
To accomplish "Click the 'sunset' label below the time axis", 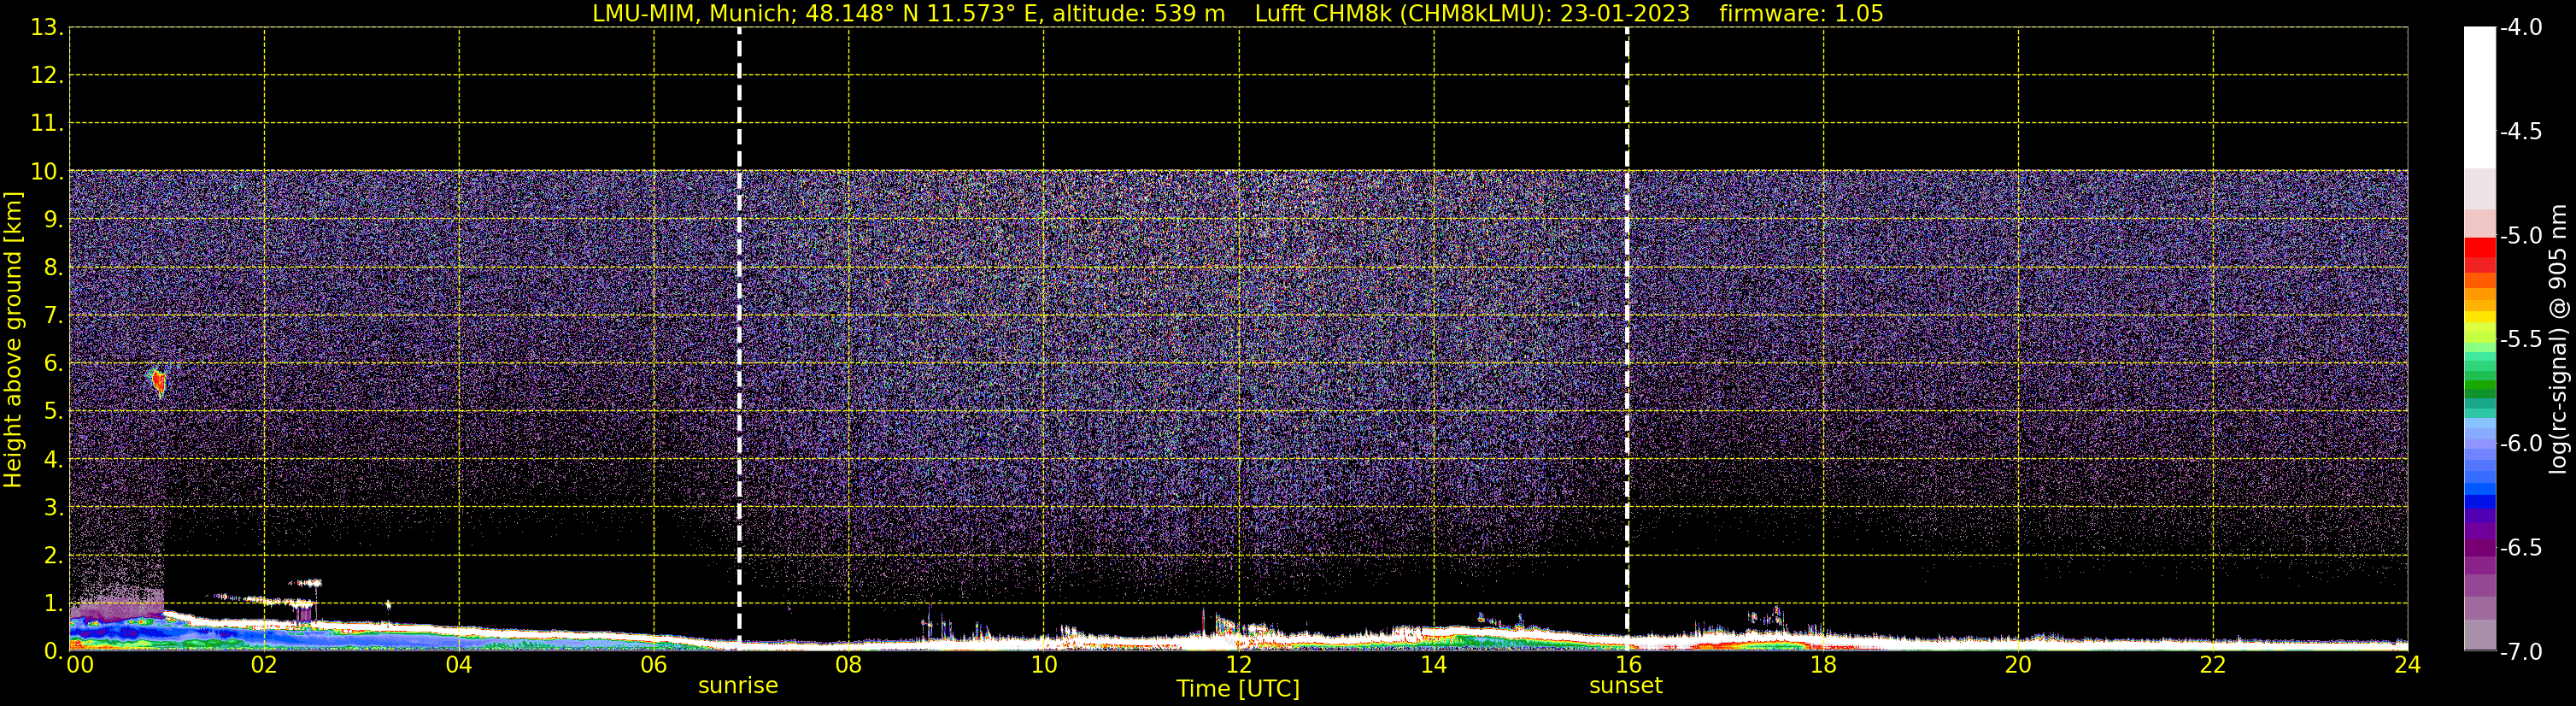I will coord(1626,686).
